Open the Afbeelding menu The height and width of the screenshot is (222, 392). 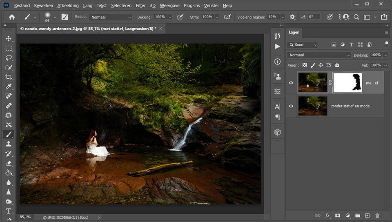click(x=68, y=5)
